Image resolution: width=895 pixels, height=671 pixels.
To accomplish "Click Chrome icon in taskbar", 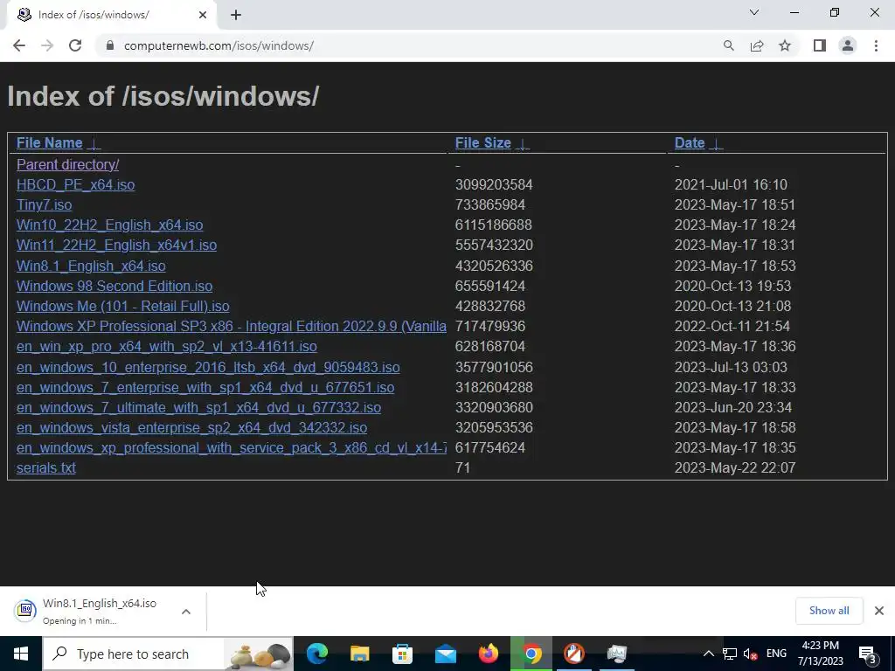I will (531, 654).
